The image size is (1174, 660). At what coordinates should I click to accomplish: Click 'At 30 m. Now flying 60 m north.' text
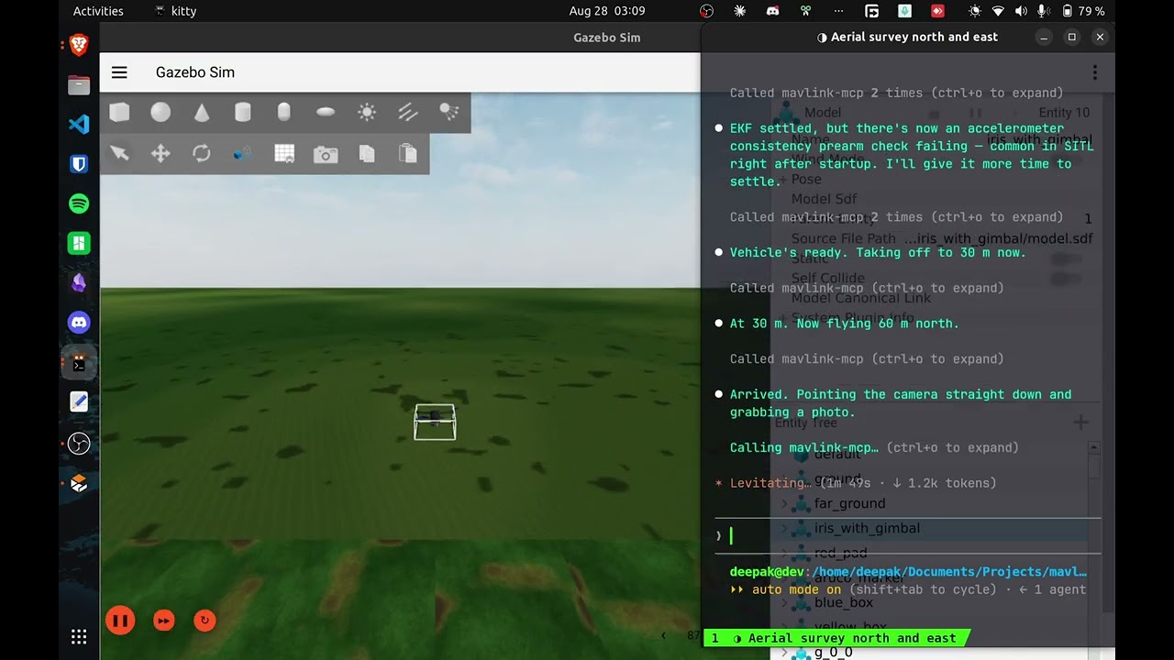[845, 323]
